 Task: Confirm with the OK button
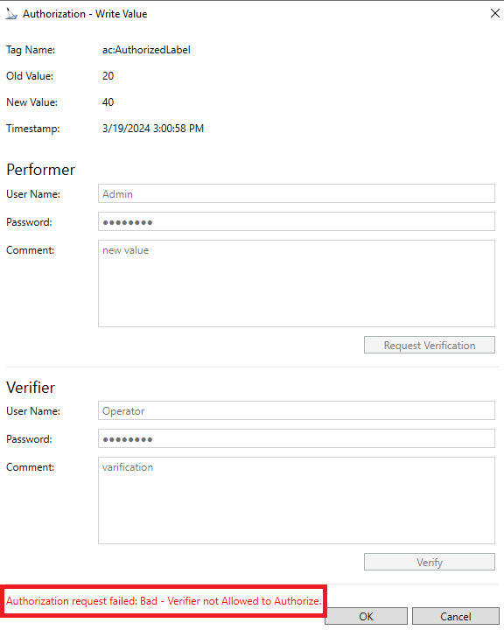[x=366, y=616]
